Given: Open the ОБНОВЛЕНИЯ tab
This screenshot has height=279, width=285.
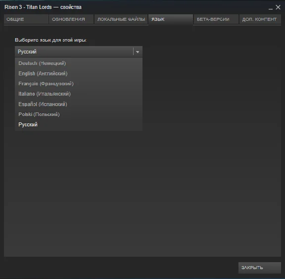Looking at the screenshot, I should click(71, 19).
